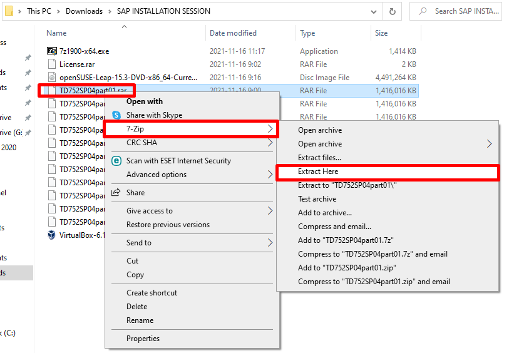The height and width of the screenshot is (353, 509).
Task: Click the folder icon in address bar
Action: tap(9, 11)
